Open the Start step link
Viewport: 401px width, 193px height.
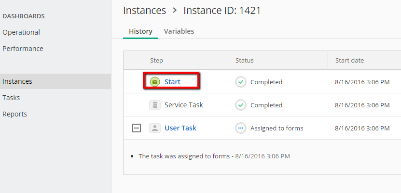[x=172, y=82]
